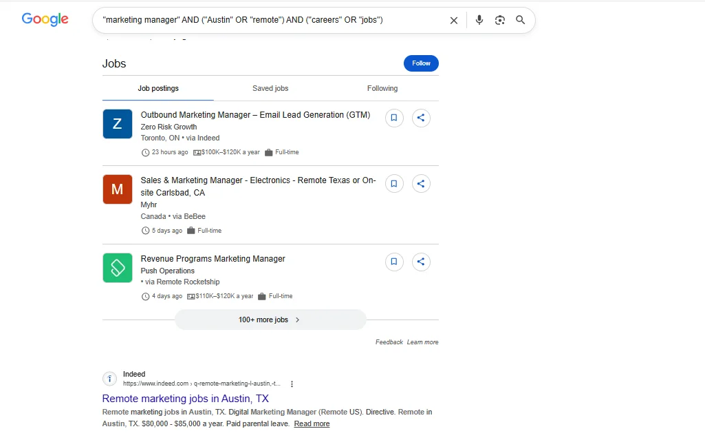Click the Indeed site name text
This screenshot has height=440, width=705.
134,374
